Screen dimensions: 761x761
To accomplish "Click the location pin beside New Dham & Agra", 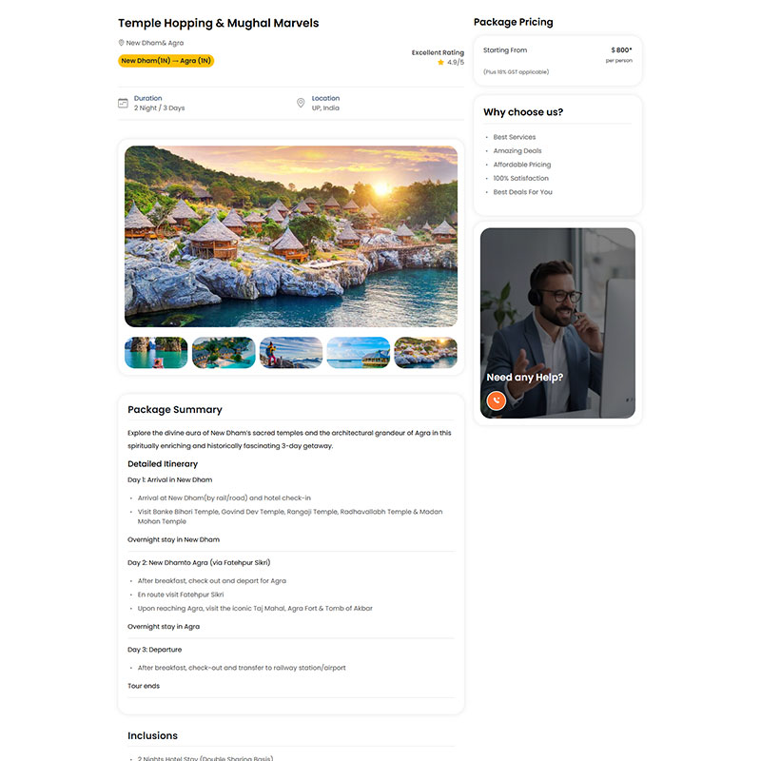I will tap(122, 43).
